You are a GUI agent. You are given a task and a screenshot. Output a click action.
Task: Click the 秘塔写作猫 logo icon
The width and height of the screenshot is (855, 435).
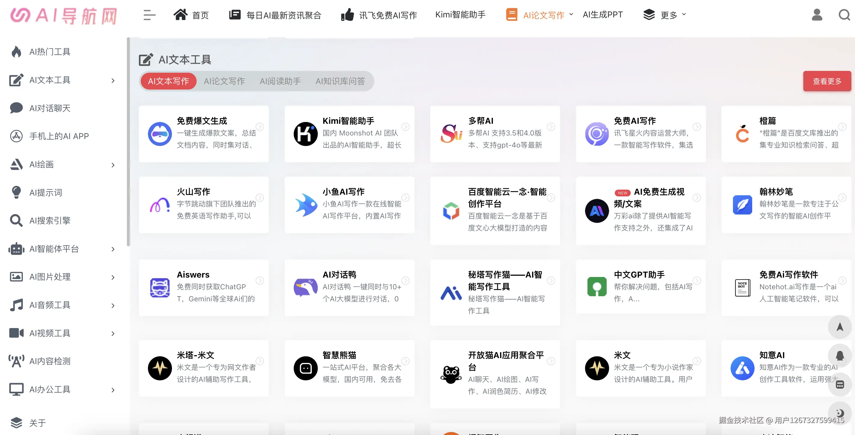[x=451, y=294]
